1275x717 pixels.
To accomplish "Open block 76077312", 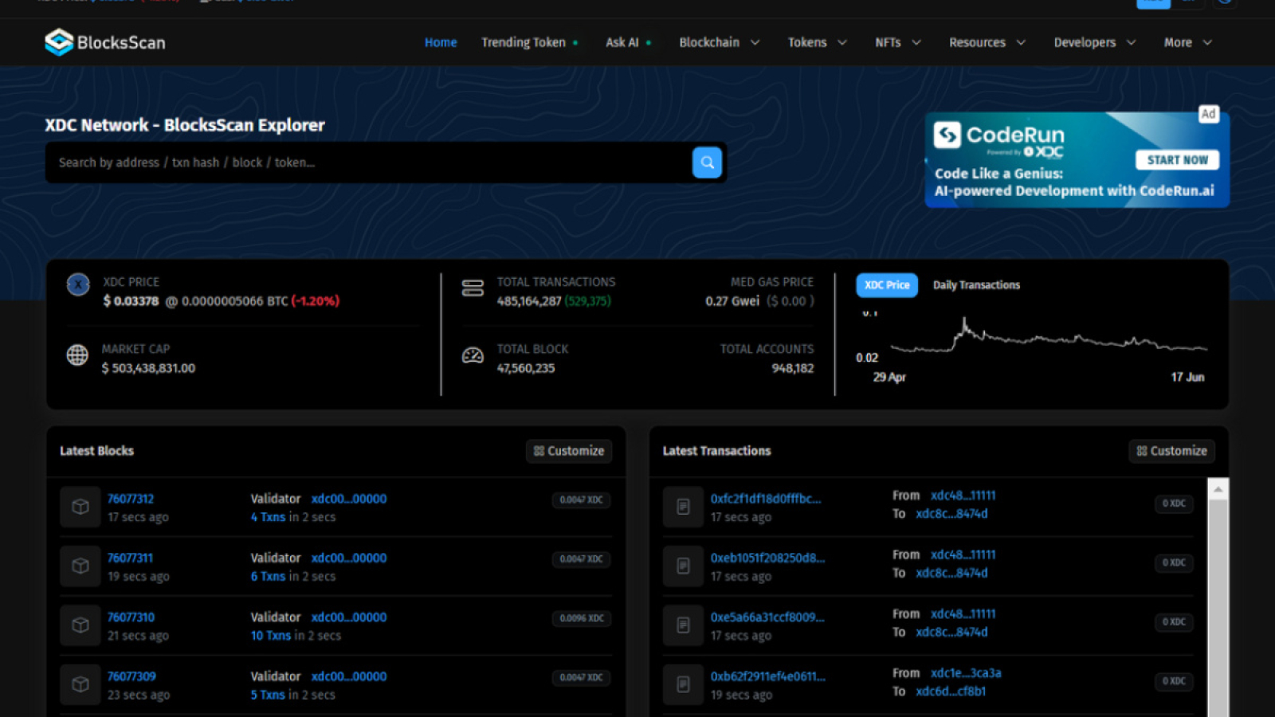I will [131, 499].
